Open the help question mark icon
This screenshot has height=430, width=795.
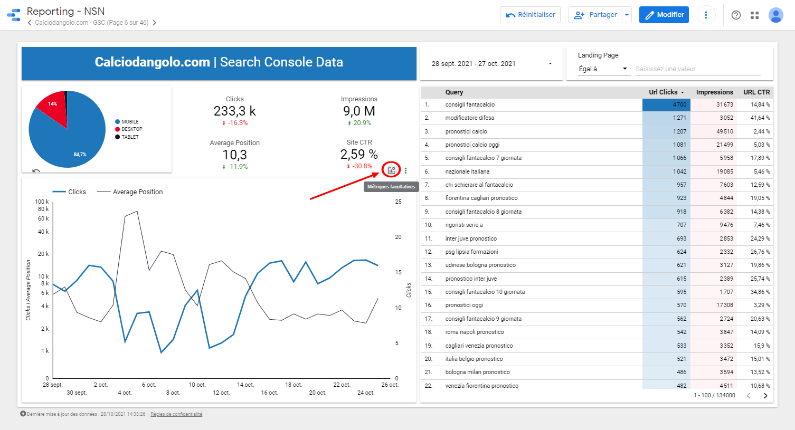[736, 15]
